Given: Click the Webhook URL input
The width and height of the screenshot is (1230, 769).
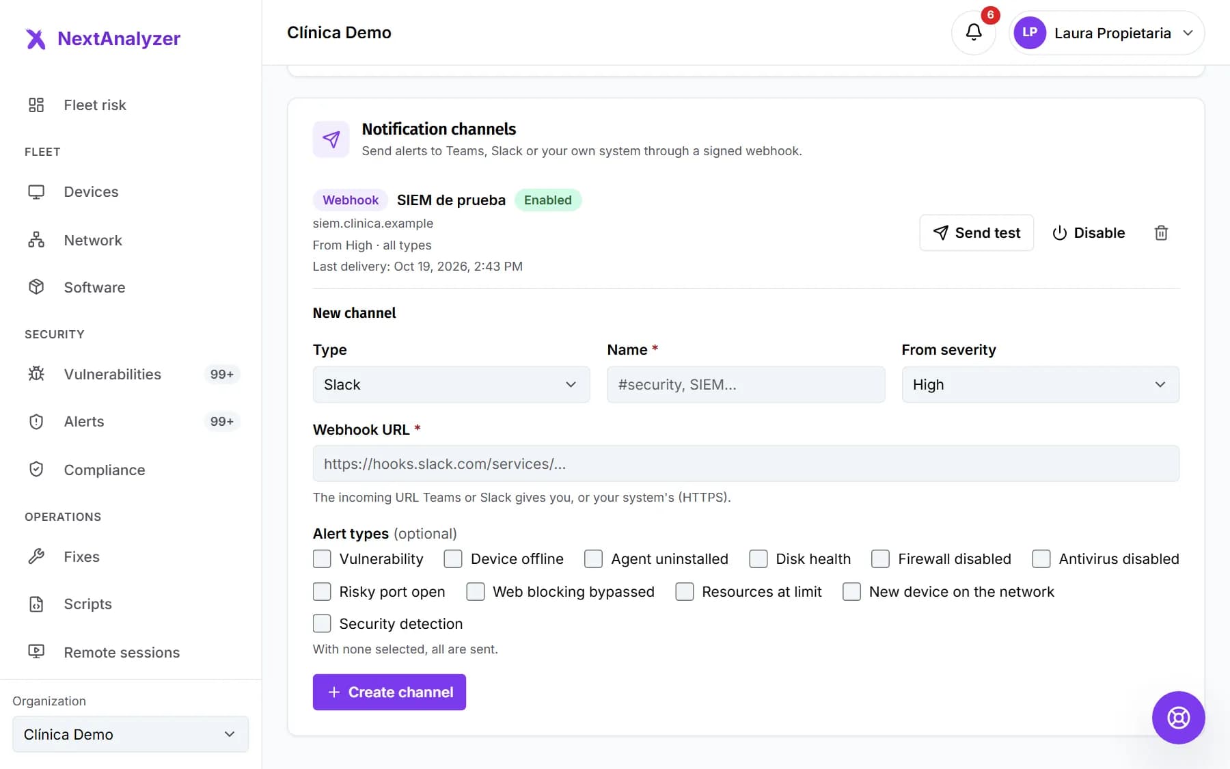Looking at the screenshot, I should coord(746,464).
